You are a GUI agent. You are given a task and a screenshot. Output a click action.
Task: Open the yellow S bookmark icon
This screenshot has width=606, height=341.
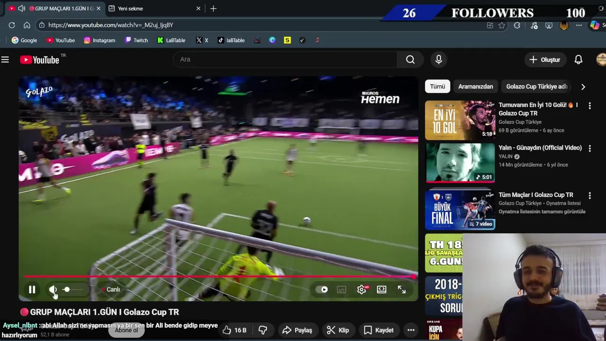287,40
